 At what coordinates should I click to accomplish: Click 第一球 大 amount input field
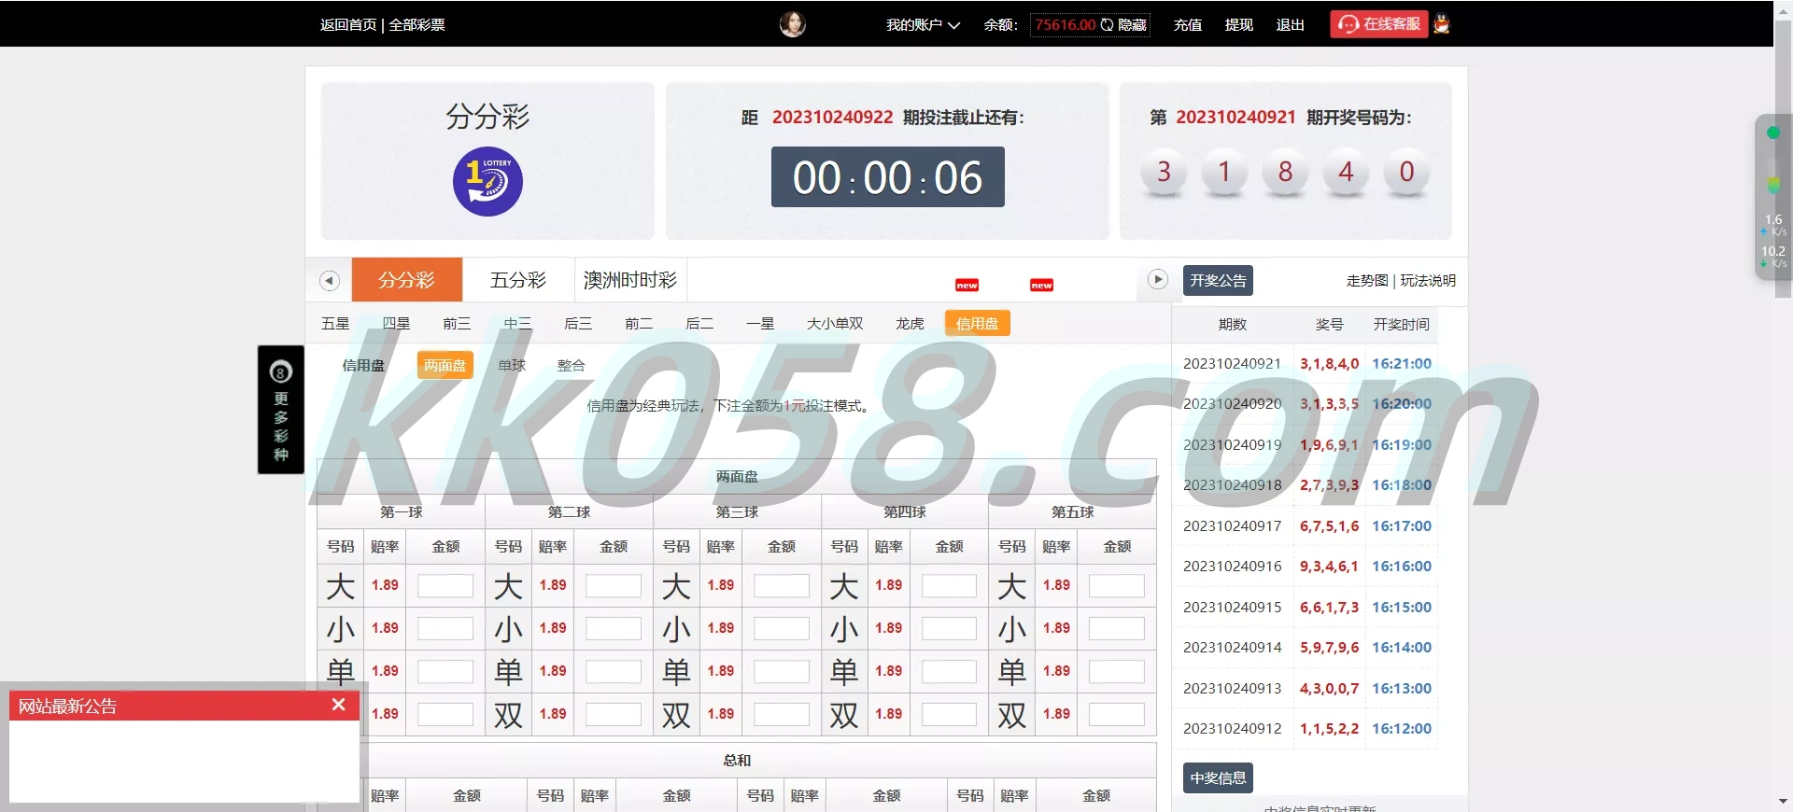tap(445, 585)
